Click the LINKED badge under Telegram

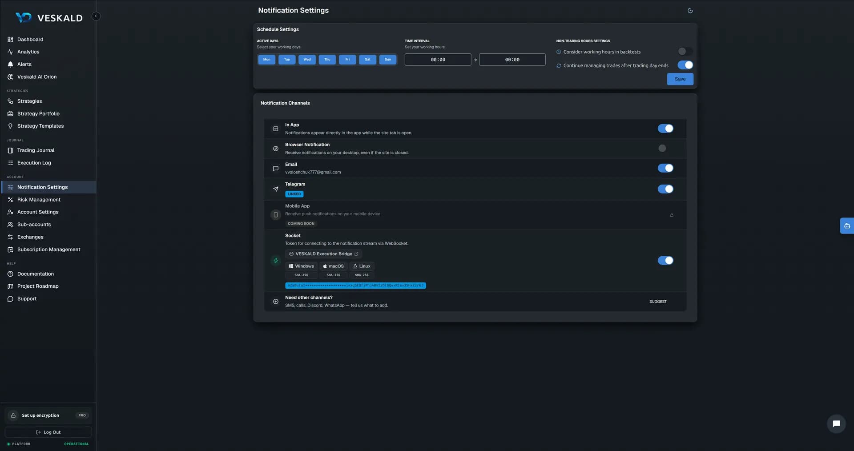tap(294, 194)
